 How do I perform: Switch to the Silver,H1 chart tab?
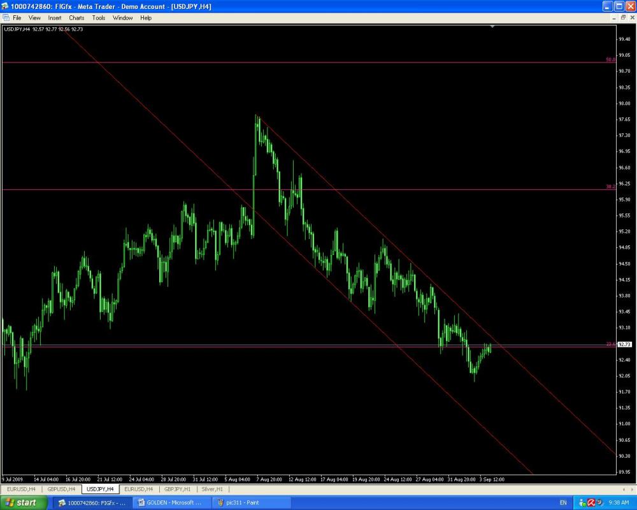point(212,489)
